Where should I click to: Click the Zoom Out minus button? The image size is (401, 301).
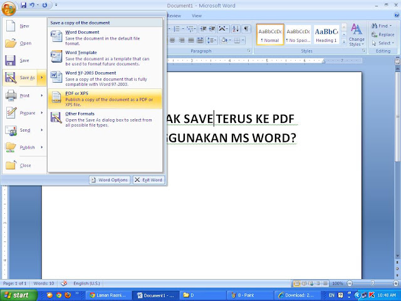pos(350,283)
